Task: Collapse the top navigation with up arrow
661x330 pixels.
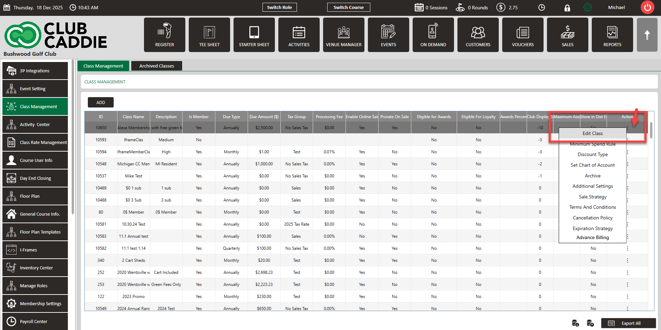Action: pos(647,35)
